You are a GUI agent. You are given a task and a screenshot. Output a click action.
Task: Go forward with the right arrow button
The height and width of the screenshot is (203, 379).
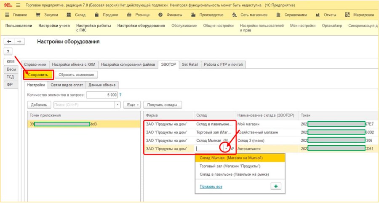pos(19,42)
